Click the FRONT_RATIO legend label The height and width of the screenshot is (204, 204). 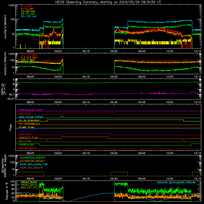pos(29,182)
